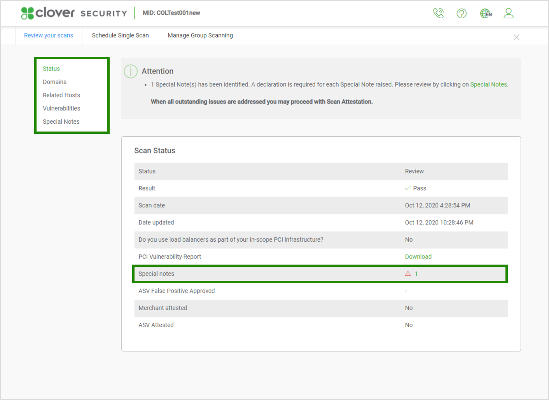Click date updated value Oct 12, 2020 10:28:46 PM
Screen dimensions: 549x400
pos(439,222)
